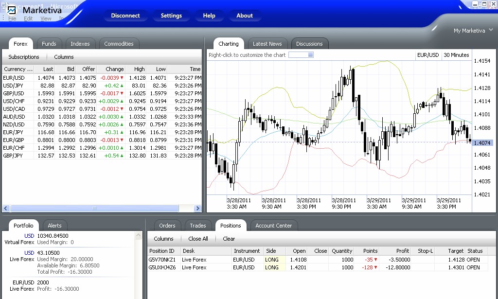This screenshot has width=498, height=299.
Task: Change the 30 Minutes timeframe selector
Action: point(456,55)
